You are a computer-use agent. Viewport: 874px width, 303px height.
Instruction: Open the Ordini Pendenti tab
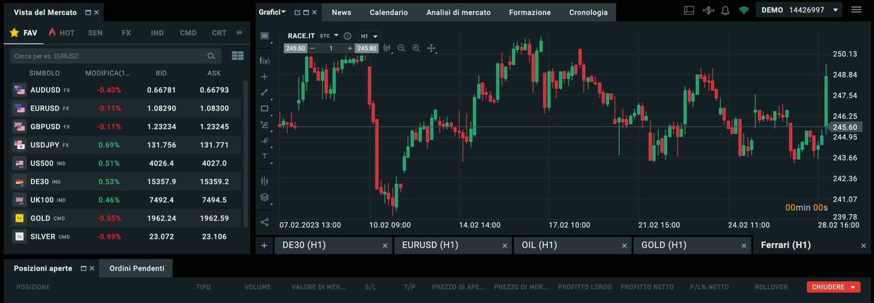click(136, 268)
